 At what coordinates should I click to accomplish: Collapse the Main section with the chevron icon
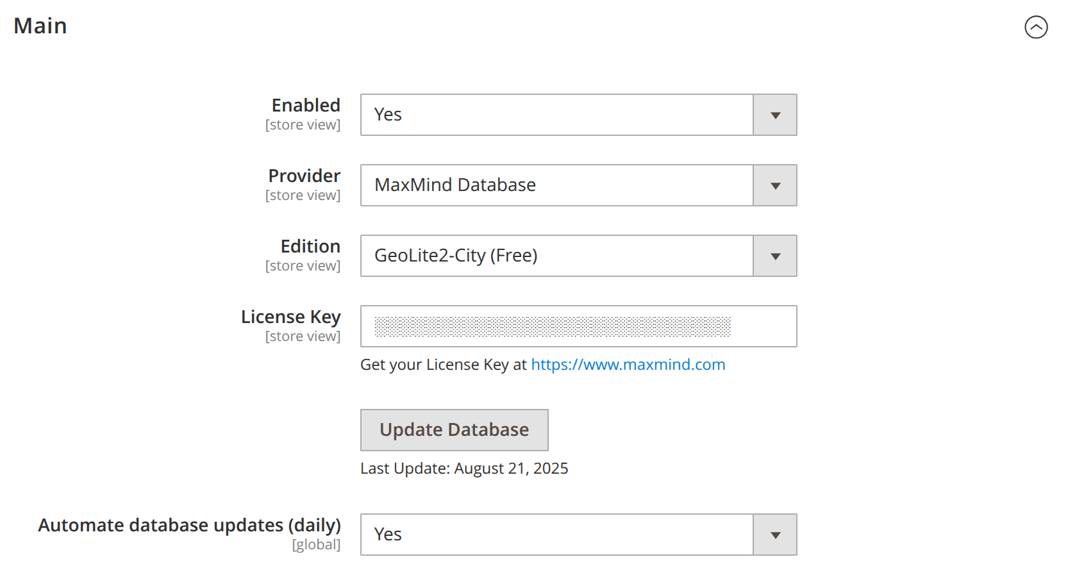1035,27
